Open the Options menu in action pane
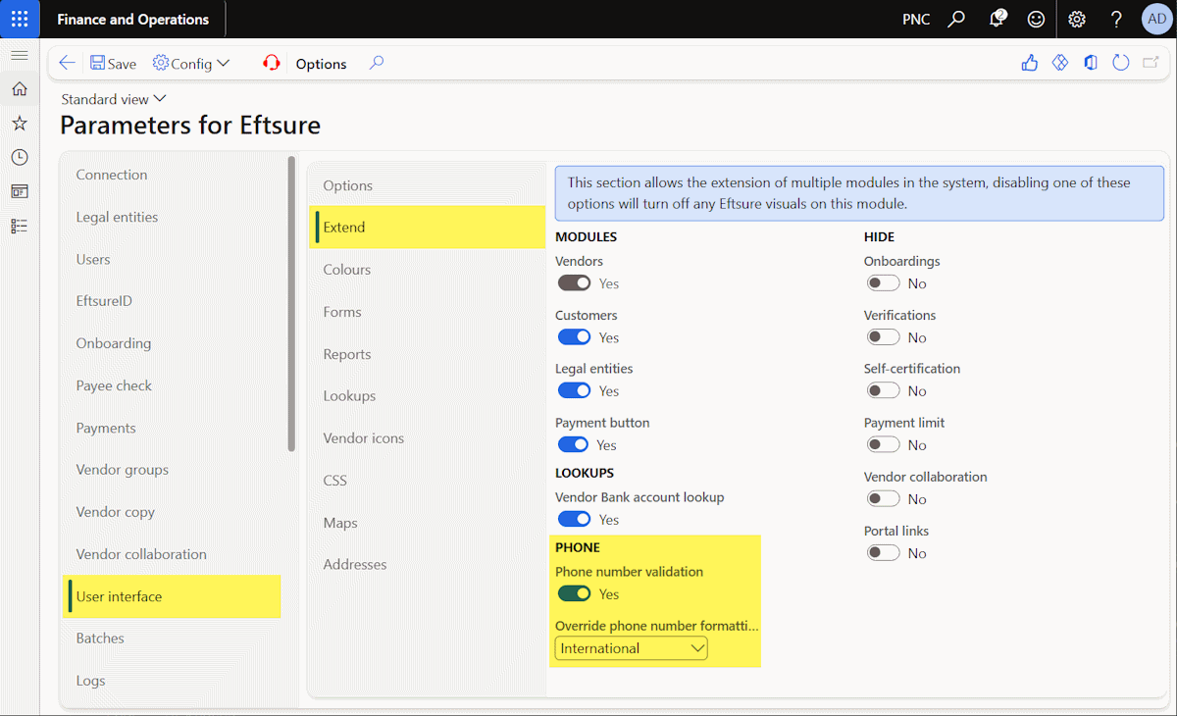 321,64
